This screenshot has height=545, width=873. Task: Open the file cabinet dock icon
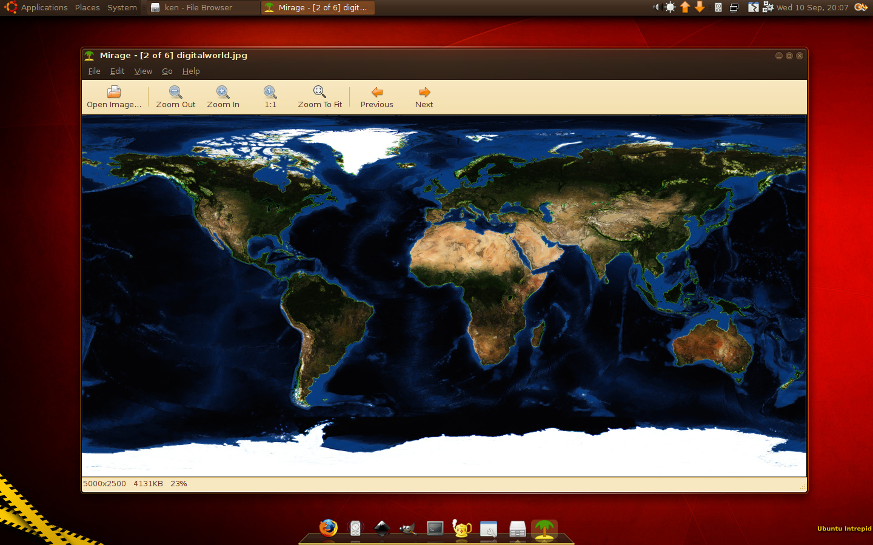click(x=517, y=529)
